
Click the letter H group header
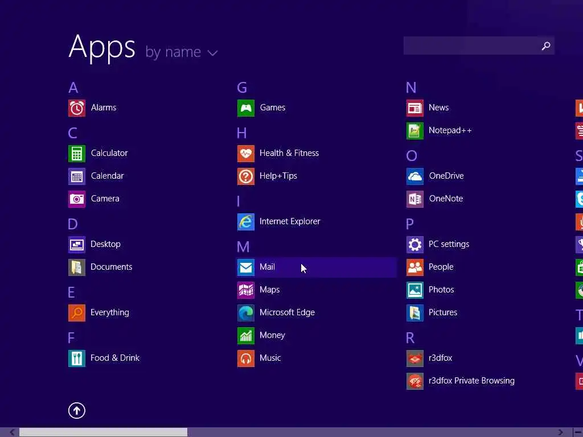(x=241, y=133)
